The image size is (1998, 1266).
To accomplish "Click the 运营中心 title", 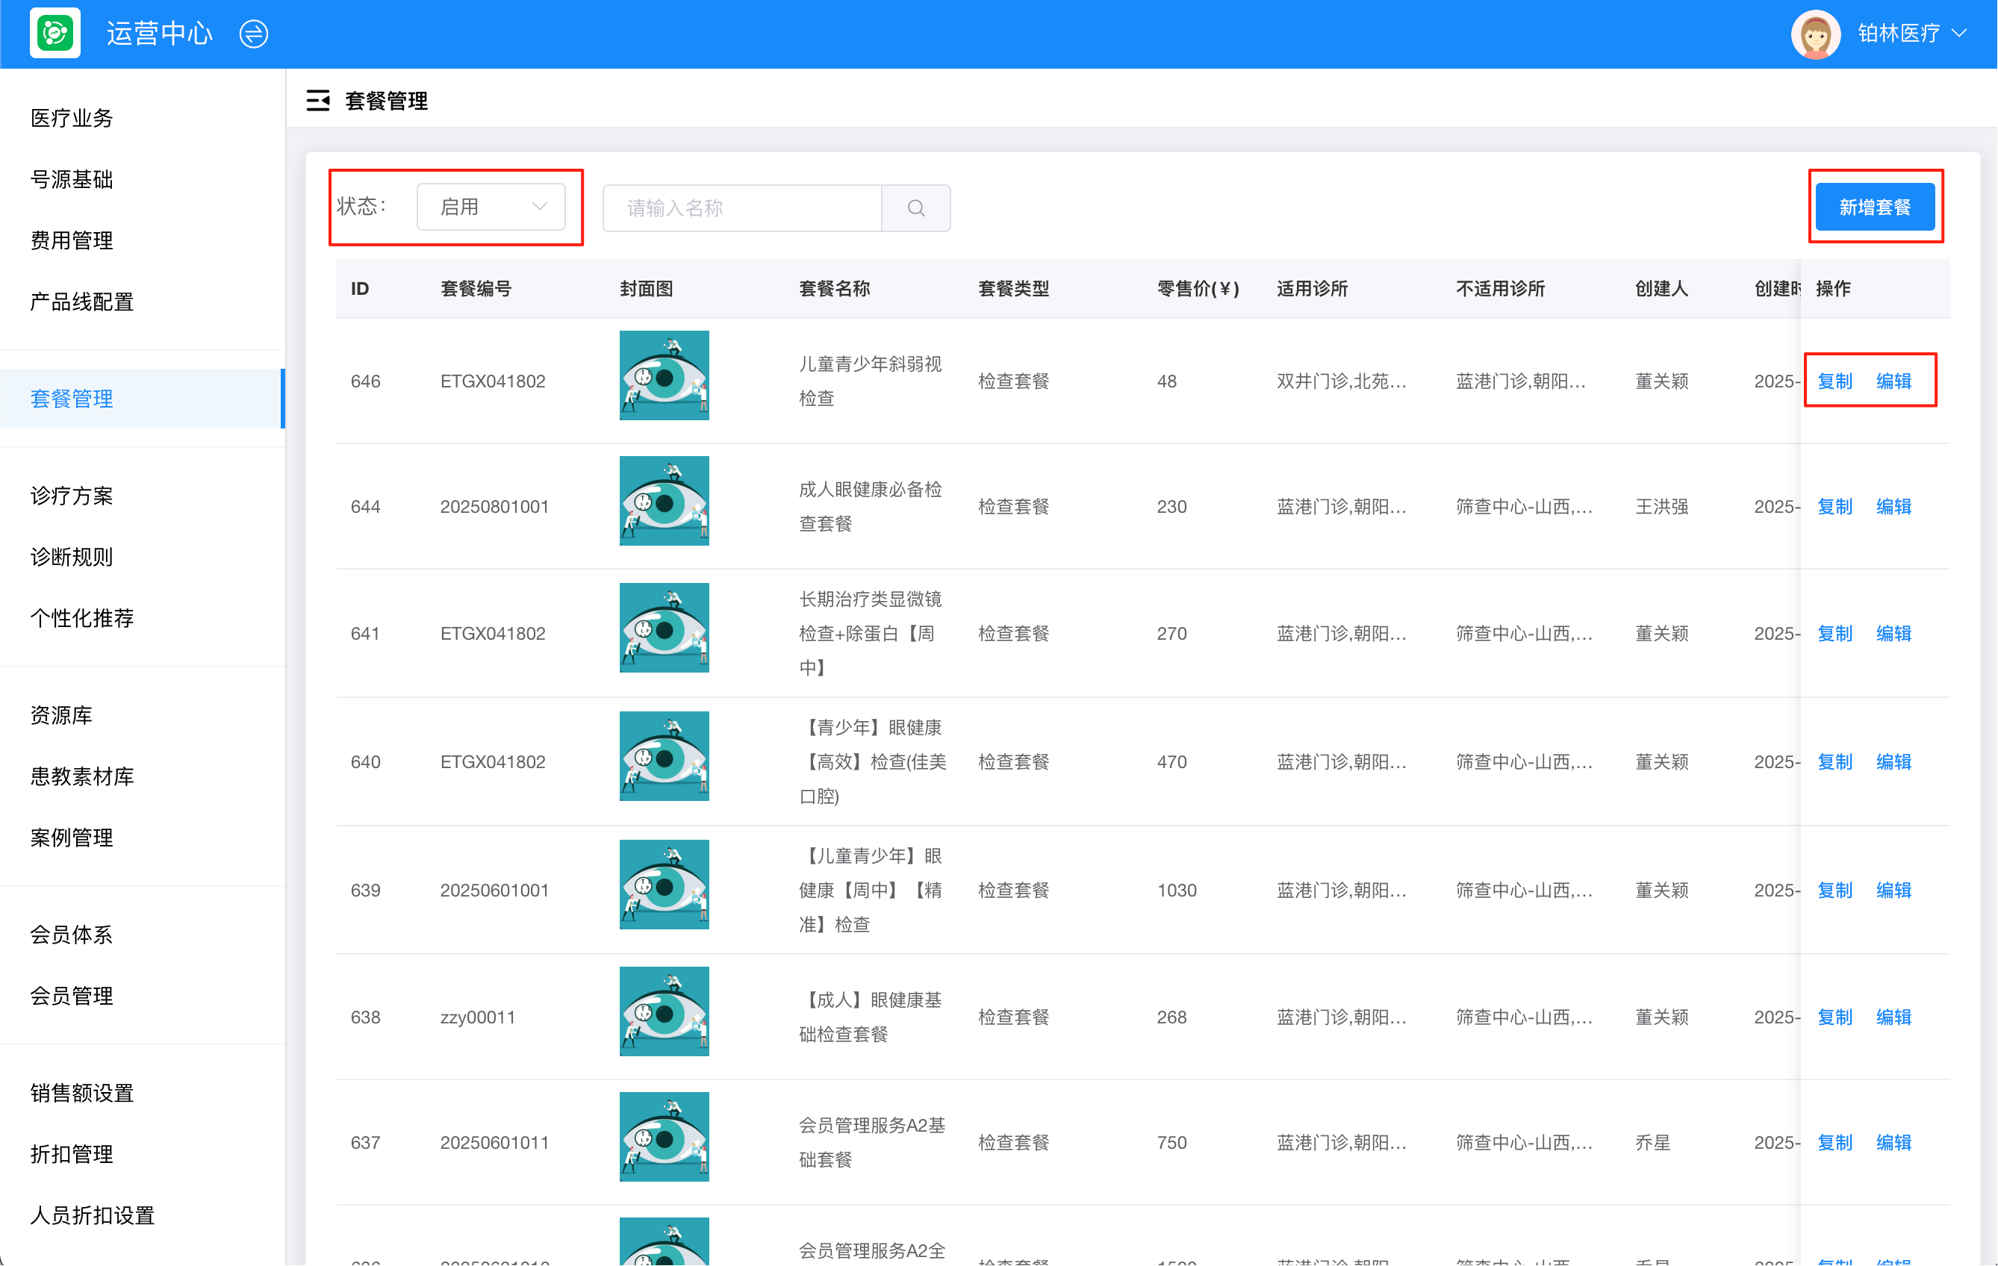I will [159, 34].
